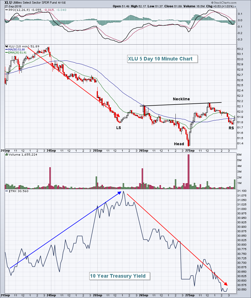Image resolution: width=251 pixels, height=298 pixels.
Task: Click the EMA(20) 51.91 legend
Action: 16,52
